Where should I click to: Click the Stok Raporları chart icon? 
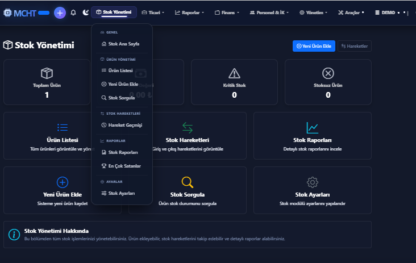[x=312, y=127]
